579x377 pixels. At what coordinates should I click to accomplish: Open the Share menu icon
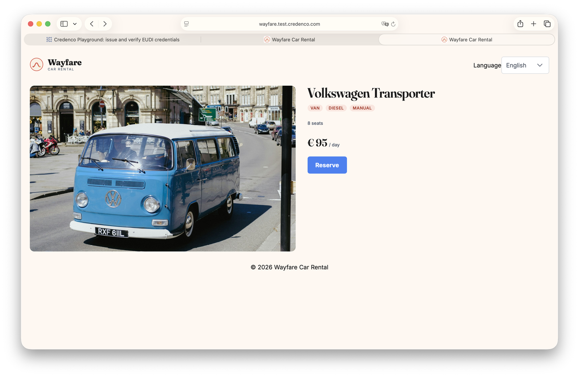[x=520, y=24]
